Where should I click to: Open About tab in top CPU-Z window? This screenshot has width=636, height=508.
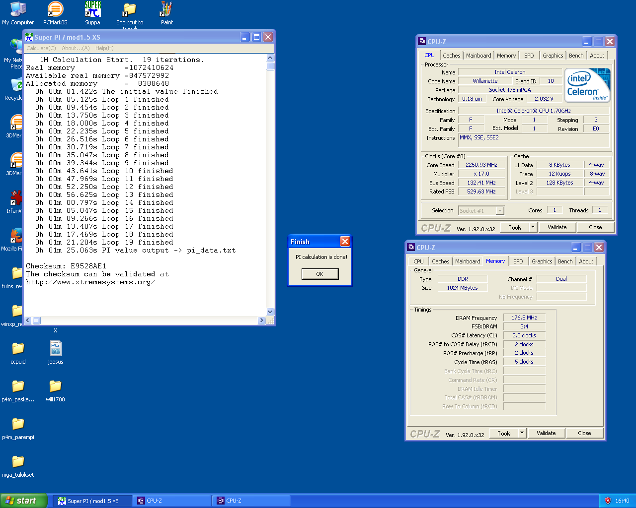coord(597,56)
